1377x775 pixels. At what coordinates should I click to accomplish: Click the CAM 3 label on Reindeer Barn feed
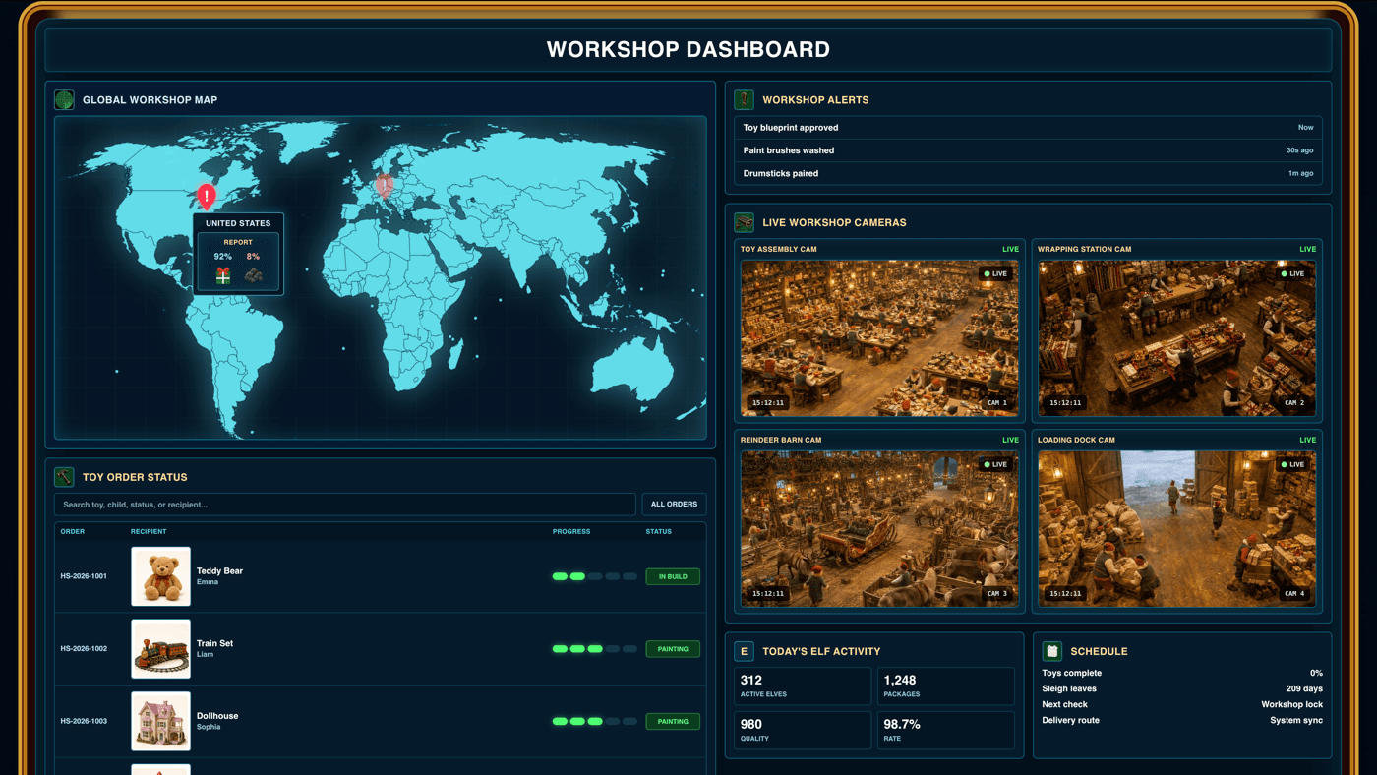click(x=997, y=593)
